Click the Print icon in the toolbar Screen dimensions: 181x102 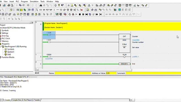[x=9, y=5]
